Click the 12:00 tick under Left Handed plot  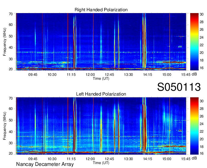tap(90, 159)
